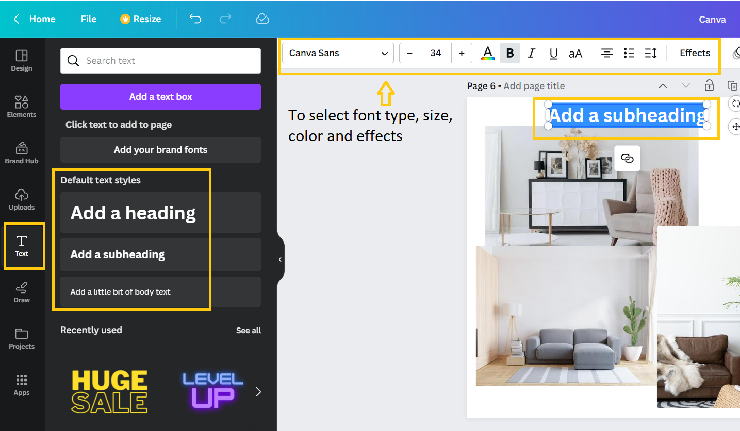
Task: Open the File menu
Action: [89, 19]
